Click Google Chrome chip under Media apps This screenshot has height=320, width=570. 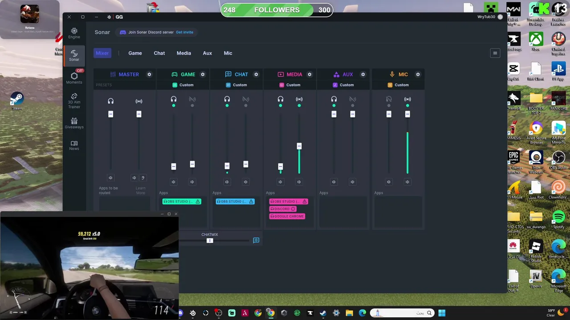pos(287,216)
